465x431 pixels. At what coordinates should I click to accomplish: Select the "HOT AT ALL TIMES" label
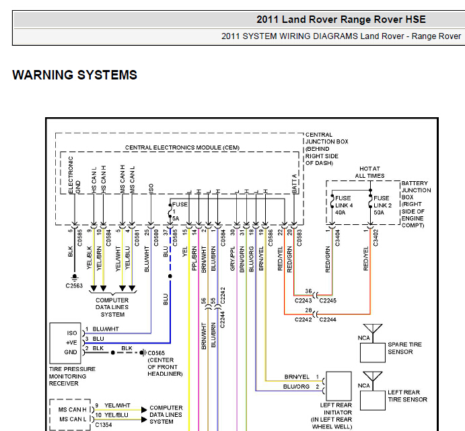[369, 172]
